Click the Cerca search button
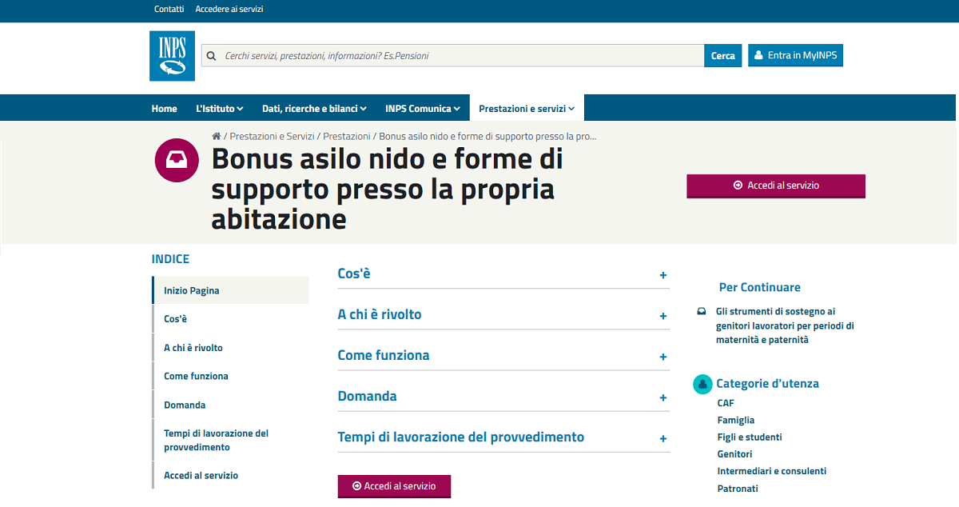 [723, 55]
